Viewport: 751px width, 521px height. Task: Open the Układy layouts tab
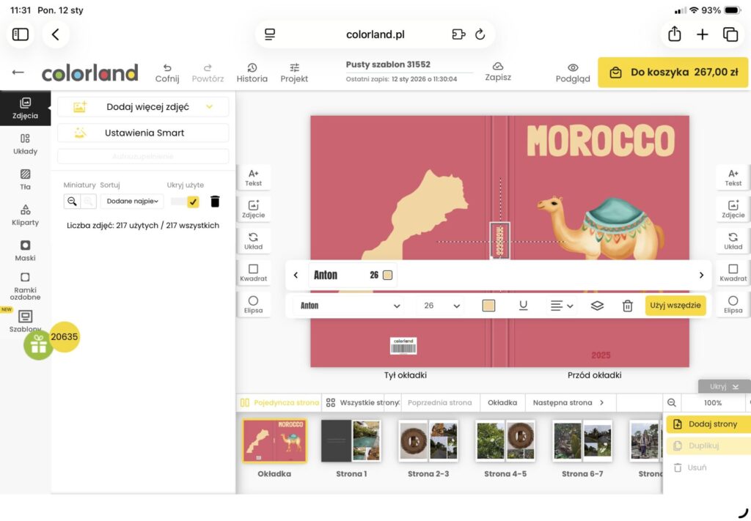point(25,144)
